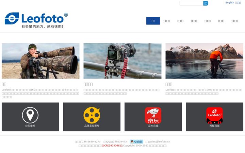Switch language to English
Screen dimensions: 245x153
230,3
